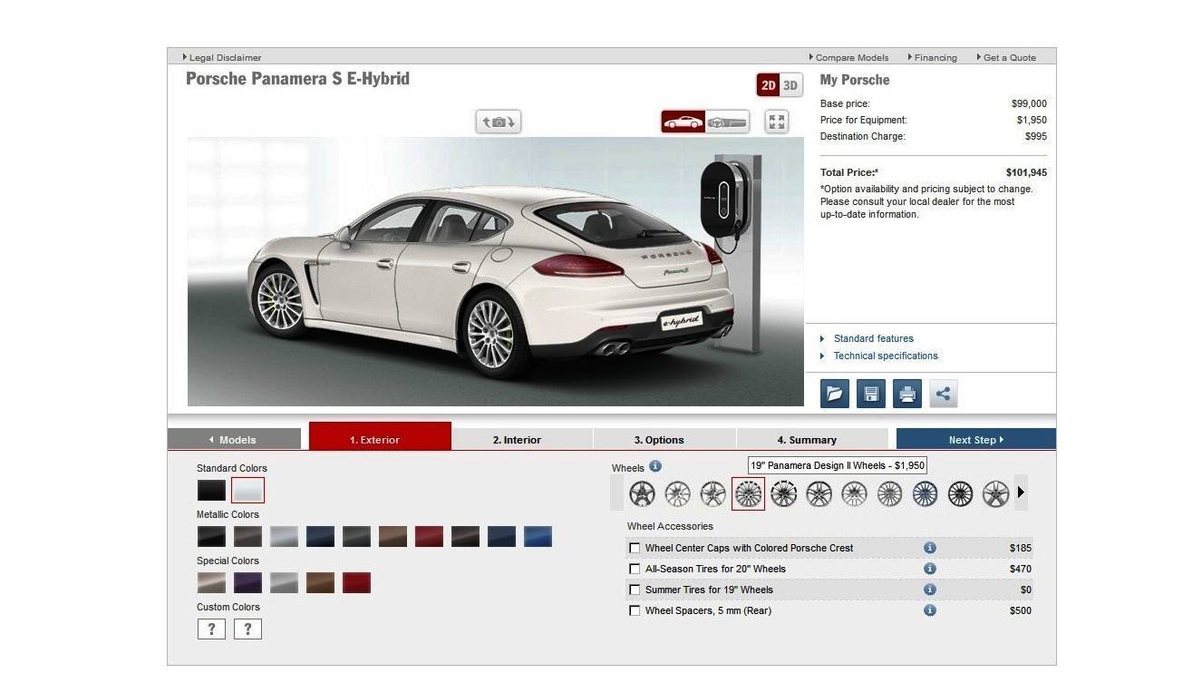The width and height of the screenshot is (1202, 673).
Task: Choose the blue-tinted multi-spoke wheel
Action: [x=925, y=493]
